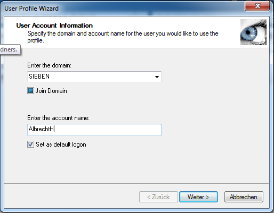Focus the account name input field
This screenshot has width=274, height=213.
(94, 130)
